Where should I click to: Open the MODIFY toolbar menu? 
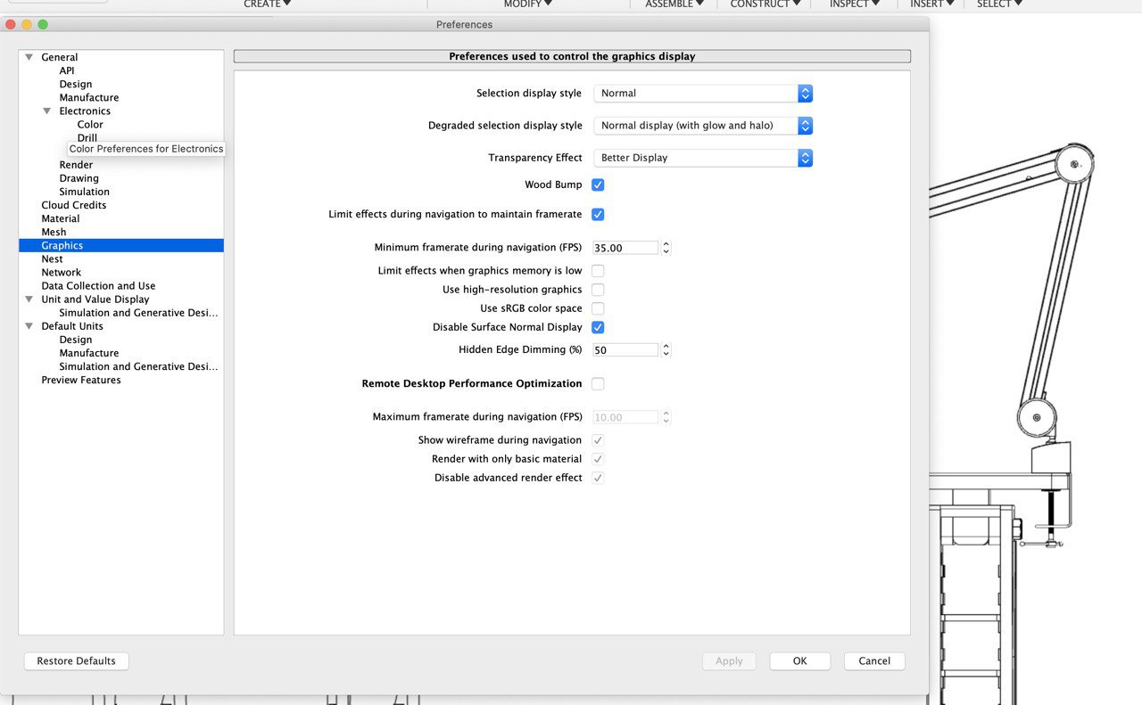pyautogui.click(x=527, y=4)
